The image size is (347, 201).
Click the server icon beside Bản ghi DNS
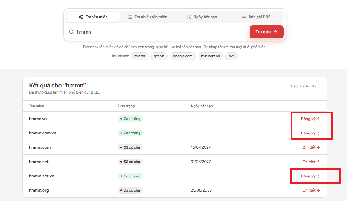[244, 17]
